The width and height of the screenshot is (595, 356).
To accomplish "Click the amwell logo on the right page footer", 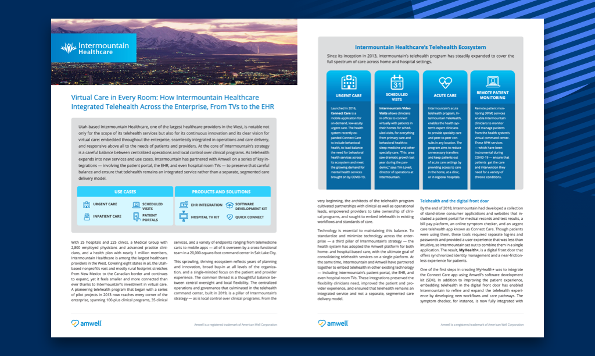I will (x=334, y=323).
